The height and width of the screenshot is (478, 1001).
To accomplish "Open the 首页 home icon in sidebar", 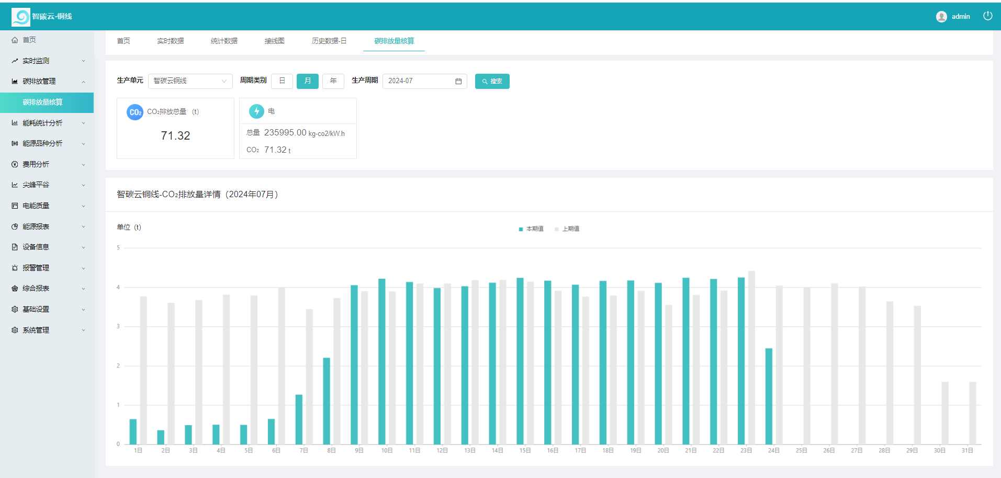I will click(15, 40).
